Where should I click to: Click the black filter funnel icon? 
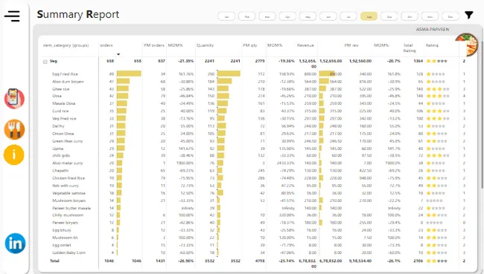[x=468, y=15]
